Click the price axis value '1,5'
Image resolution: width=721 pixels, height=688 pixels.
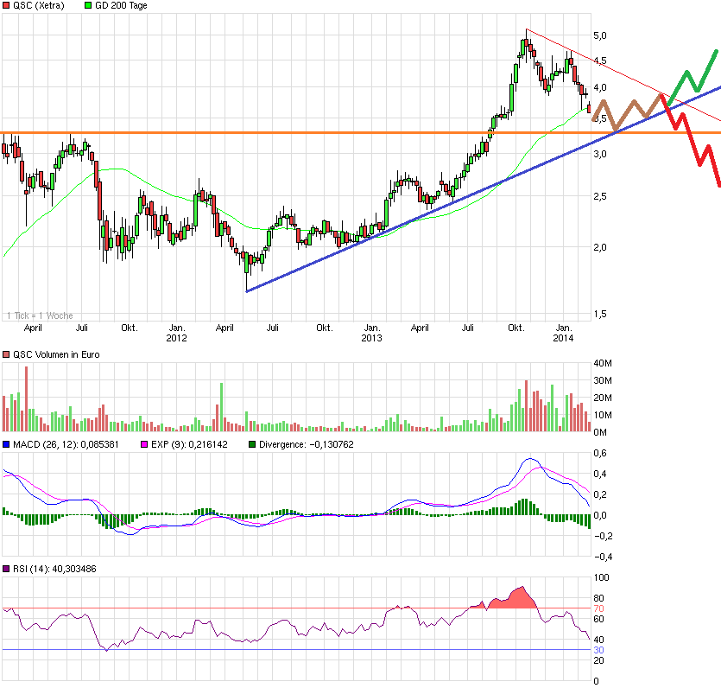coord(600,315)
